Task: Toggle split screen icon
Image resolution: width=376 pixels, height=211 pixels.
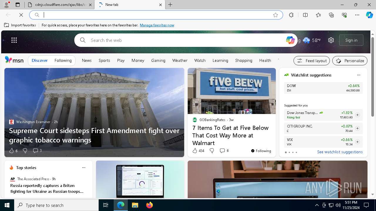Action: click(305, 15)
